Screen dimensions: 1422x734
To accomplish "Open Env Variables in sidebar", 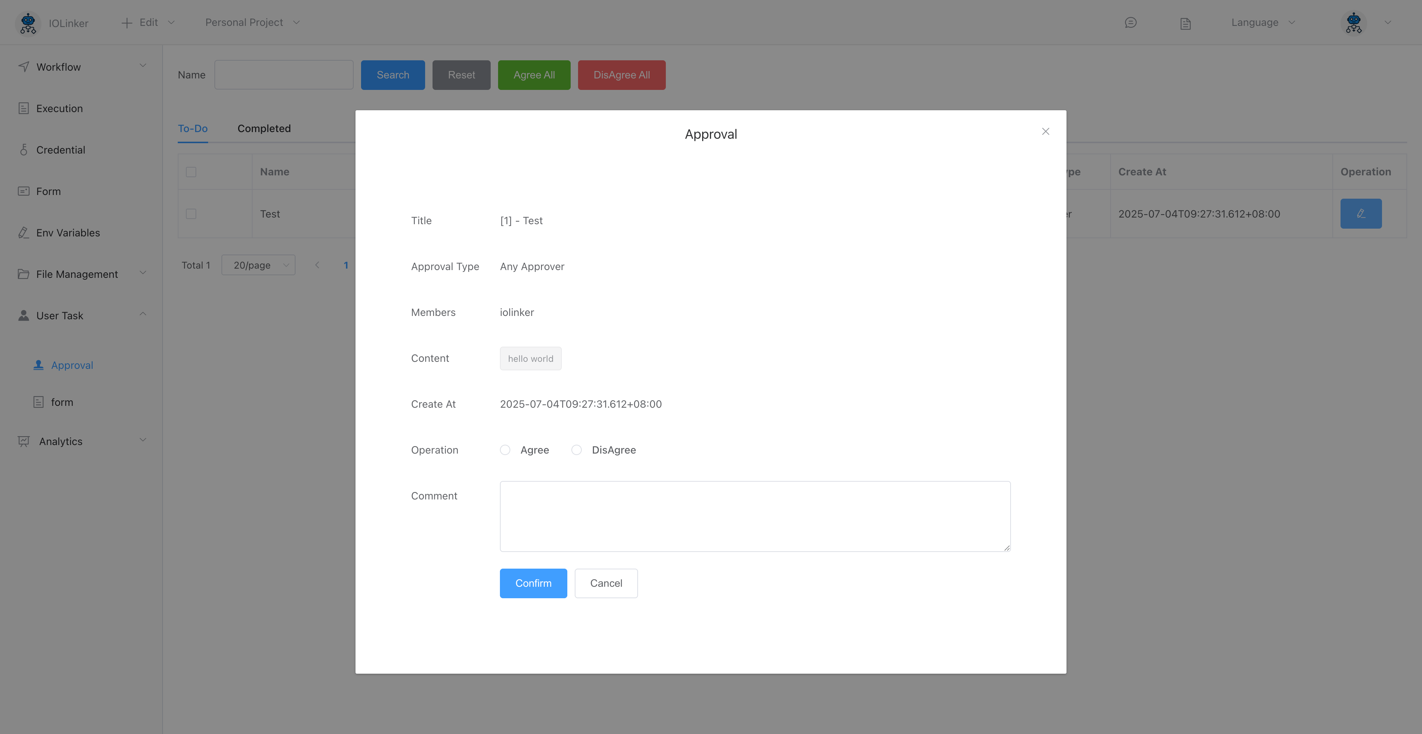I will coord(68,233).
